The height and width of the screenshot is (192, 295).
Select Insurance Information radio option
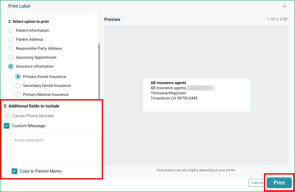[x=11, y=66]
